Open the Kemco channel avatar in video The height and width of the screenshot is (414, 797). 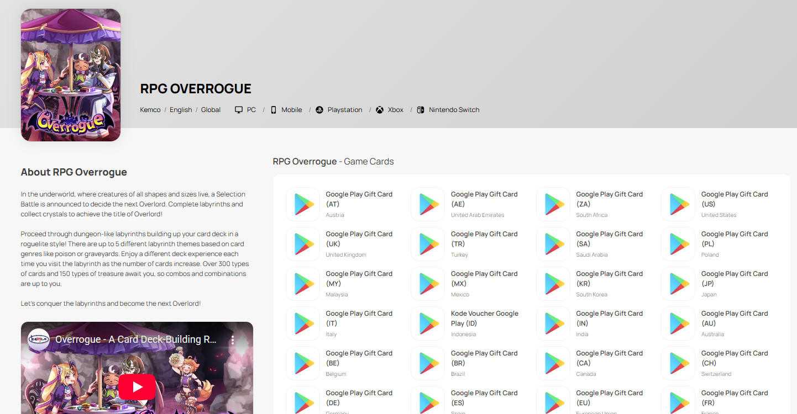tap(39, 339)
